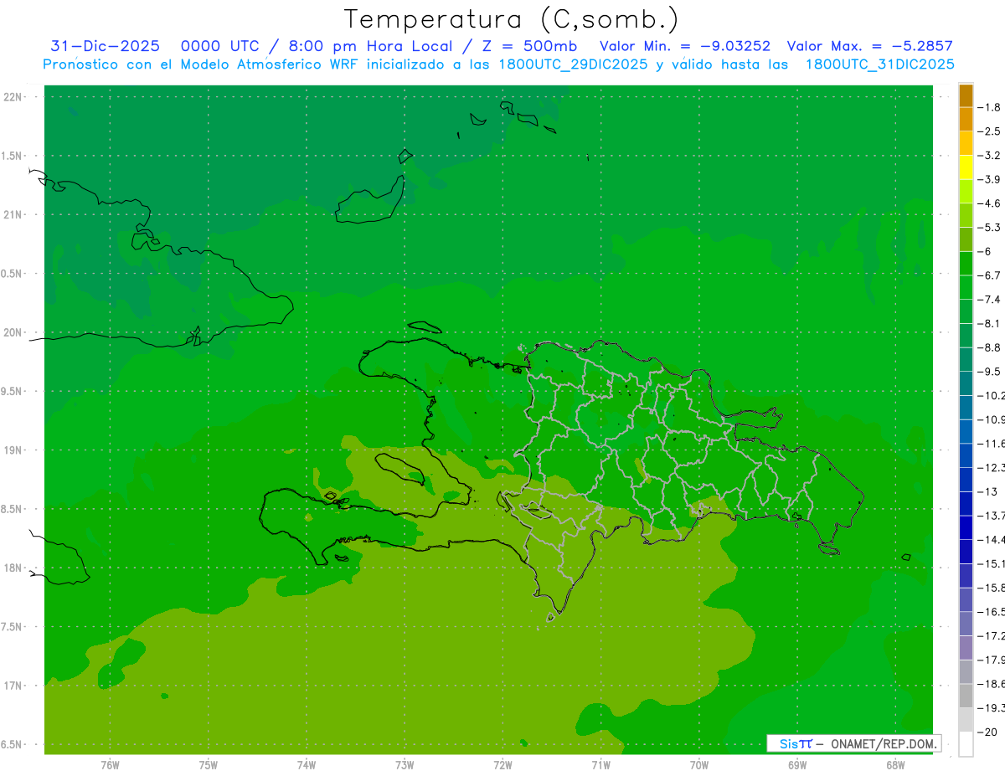
Task: Click the "-1.8" colorbar value
Action: point(989,107)
